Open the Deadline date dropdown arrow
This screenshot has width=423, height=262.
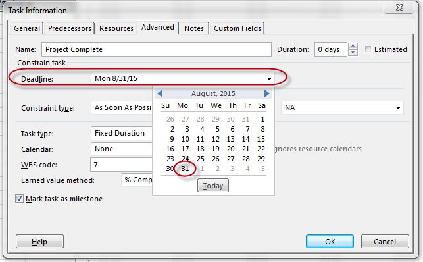coord(269,79)
